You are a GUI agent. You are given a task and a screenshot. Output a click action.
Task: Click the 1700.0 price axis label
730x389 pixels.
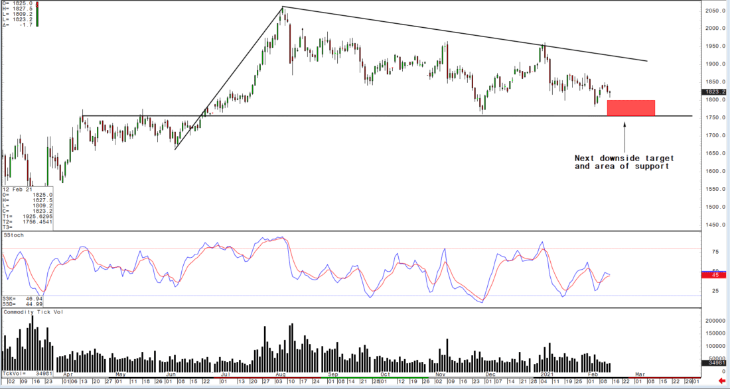point(715,135)
